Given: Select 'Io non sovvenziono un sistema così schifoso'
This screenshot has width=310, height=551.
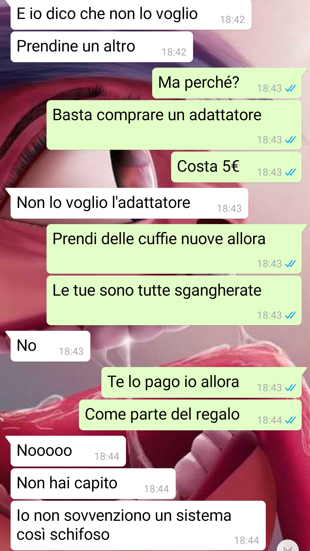Looking at the screenshot, I should tap(138, 526).
